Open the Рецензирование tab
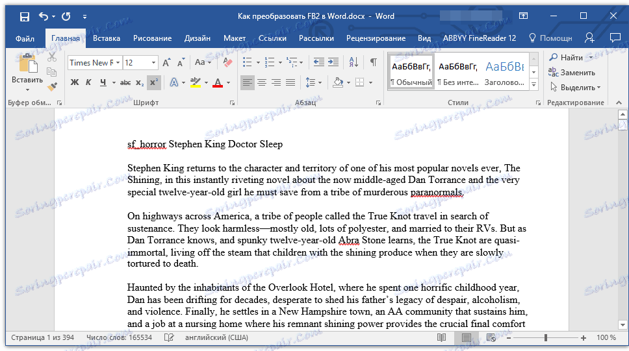 click(x=376, y=38)
